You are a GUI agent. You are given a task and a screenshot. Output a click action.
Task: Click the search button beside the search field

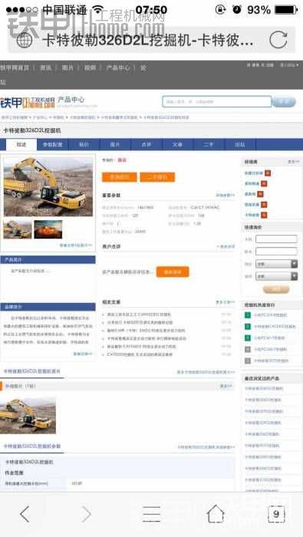pos(284,102)
